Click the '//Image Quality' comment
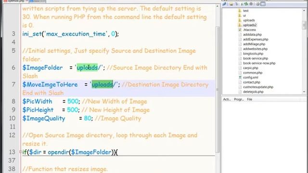 point(118,118)
